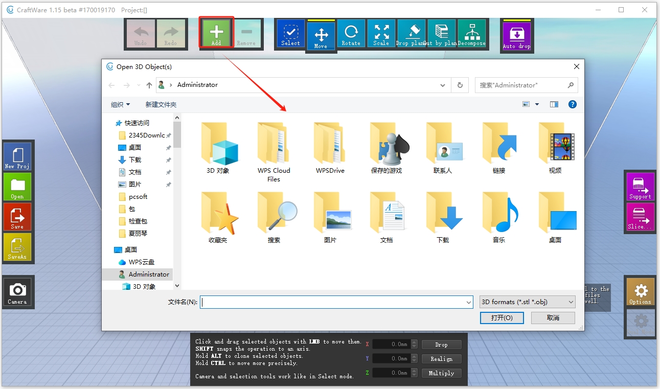Show the preview pane
The image size is (660, 389).
tap(554, 104)
